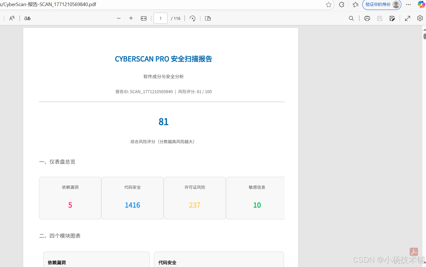Click the 综合风险评分 caption text

163,142
